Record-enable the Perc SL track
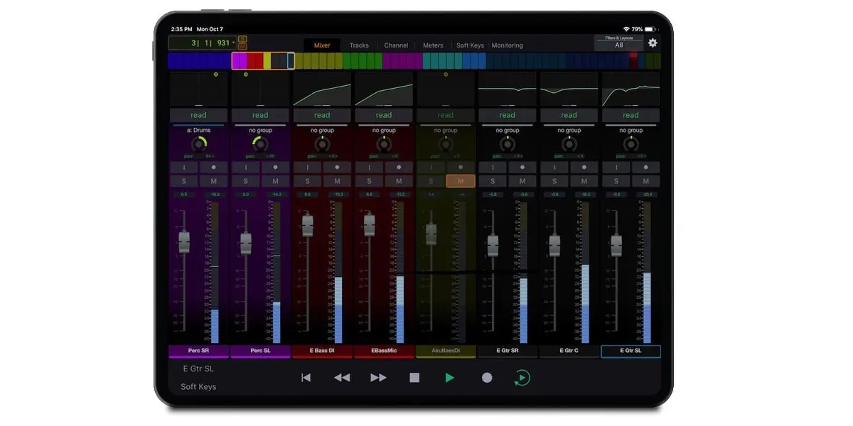This screenshot has width=853, height=426. (276, 168)
